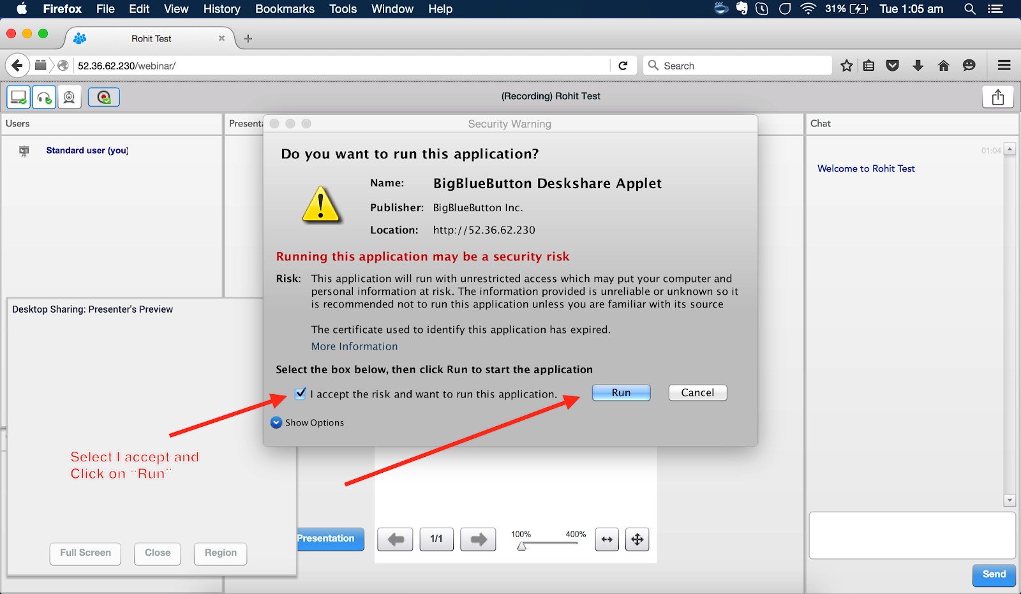
Task: Click the battery status in menu bar
Action: (846, 9)
